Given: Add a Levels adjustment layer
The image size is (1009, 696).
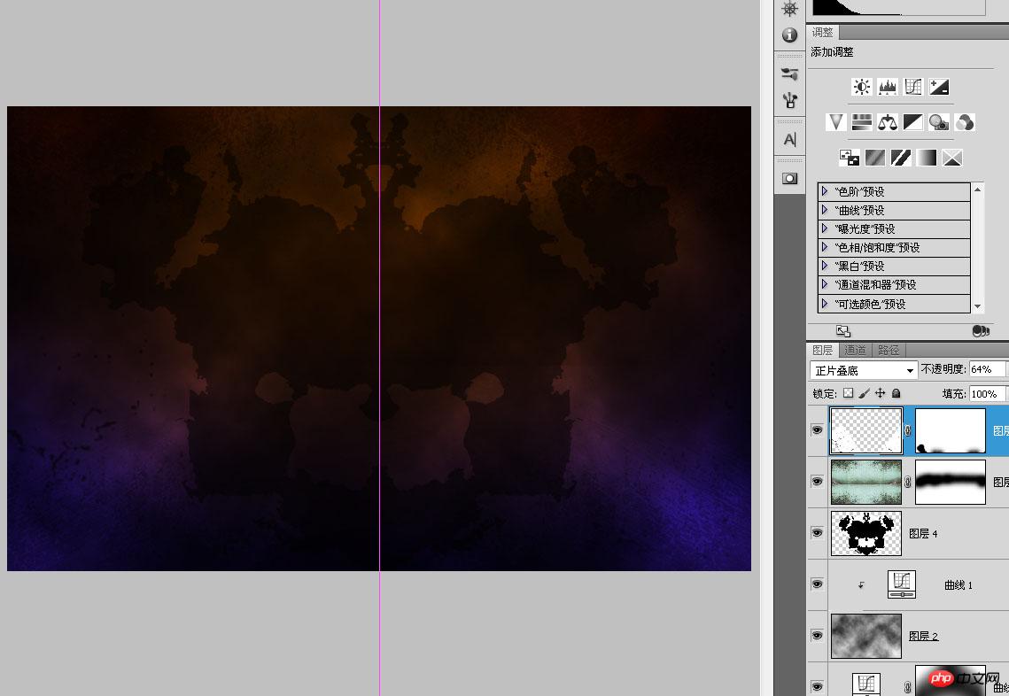Looking at the screenshot, I should 888,87.
